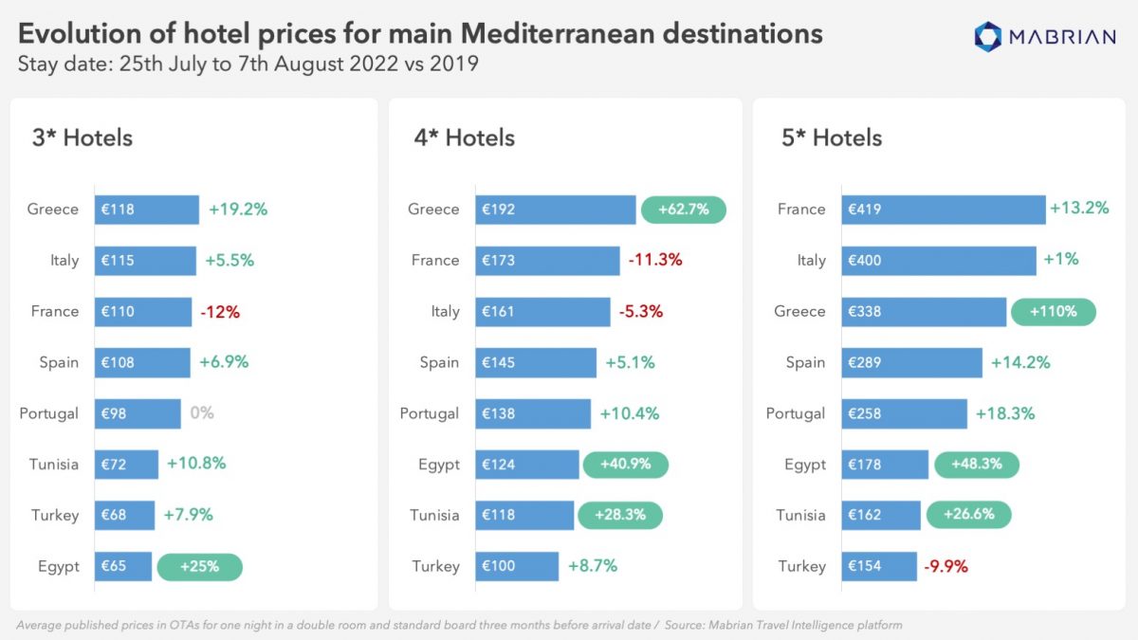The height and width of the screenshot is (640, 1138).
Task: Click the chart title about hotel prices evolution
Action: (420, 34)
